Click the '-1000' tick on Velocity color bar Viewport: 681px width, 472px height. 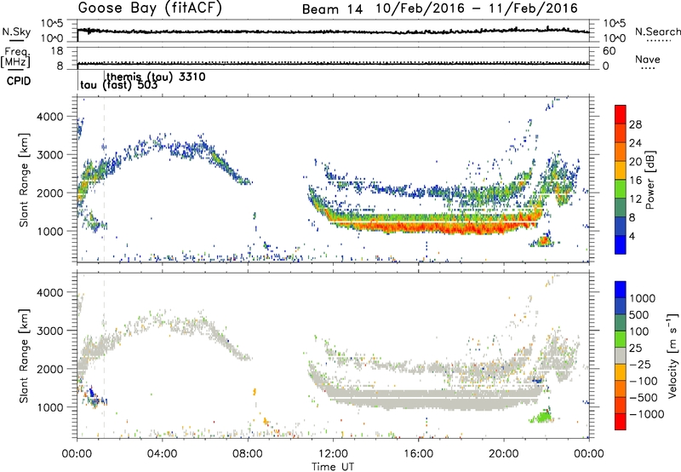tap(647, 414)
